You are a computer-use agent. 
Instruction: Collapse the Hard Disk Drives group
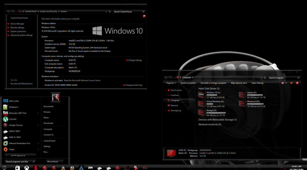point(197,89)
